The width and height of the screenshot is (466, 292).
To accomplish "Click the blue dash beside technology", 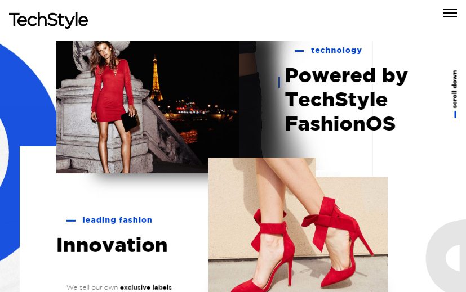I will 299,51.
